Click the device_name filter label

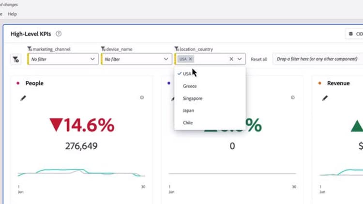point(119,49)
